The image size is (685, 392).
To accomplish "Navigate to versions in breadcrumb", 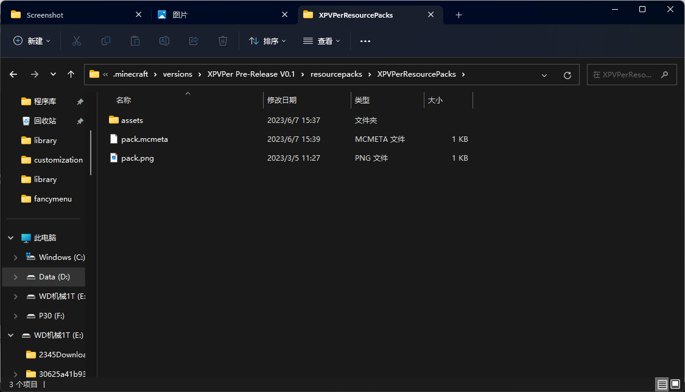I will (x=178, y=74).
